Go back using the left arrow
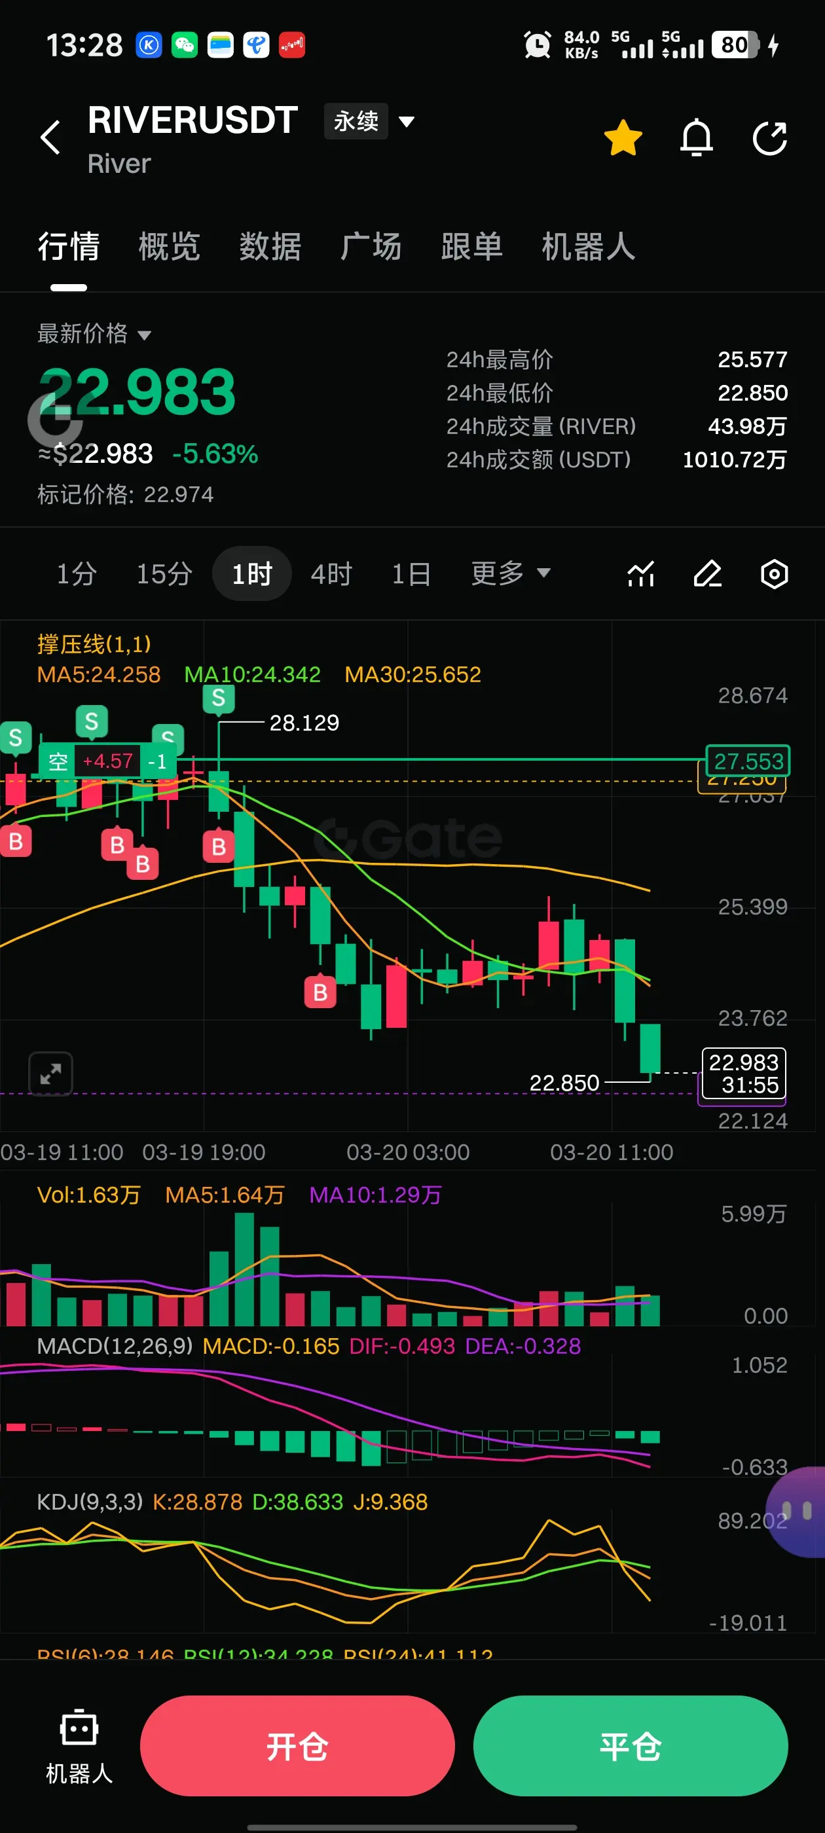825x1833 pixels. click(x=50, y=137)
